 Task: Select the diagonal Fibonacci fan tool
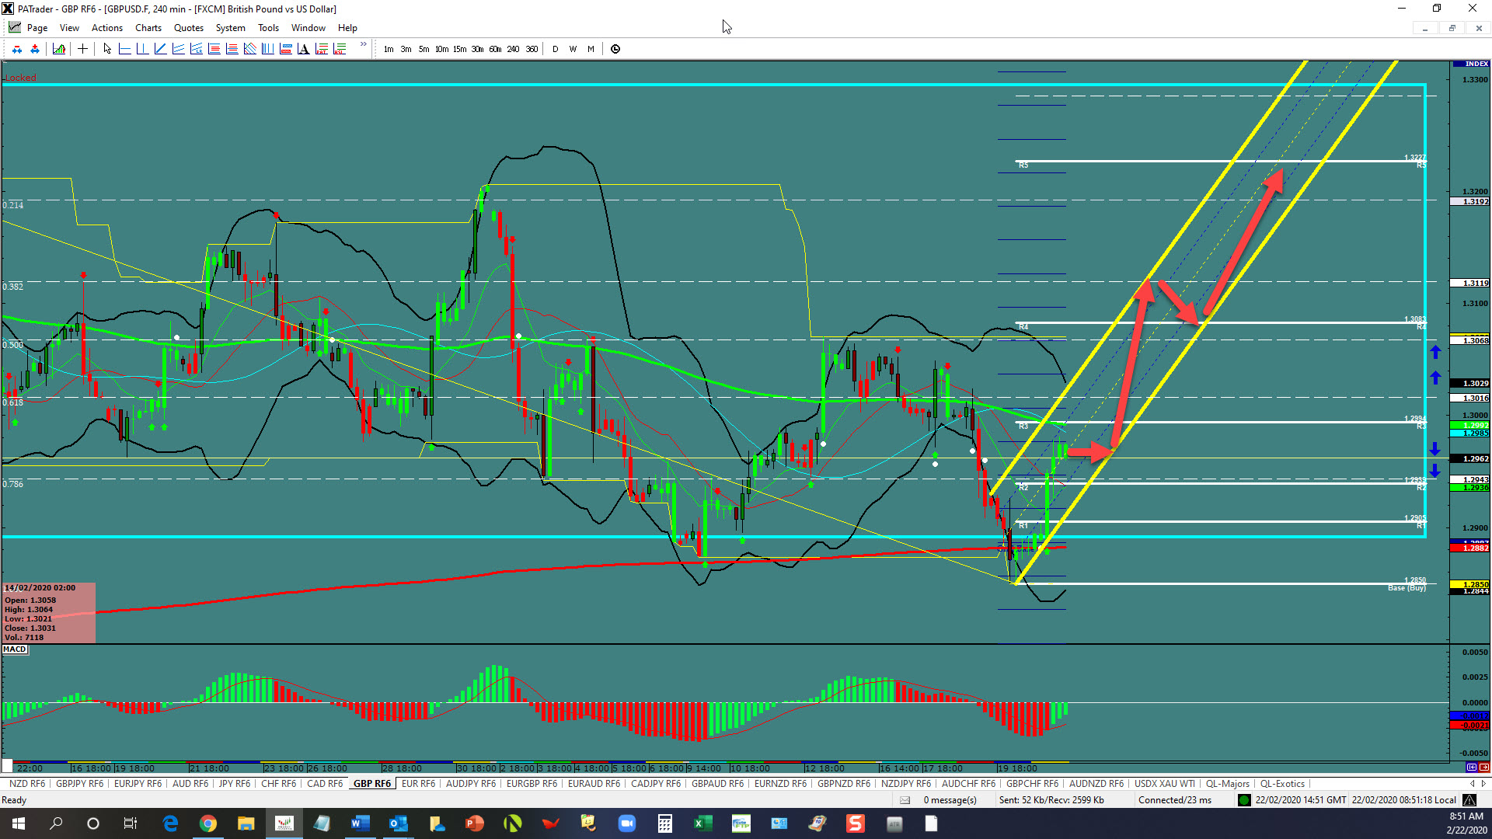point(249,49)
